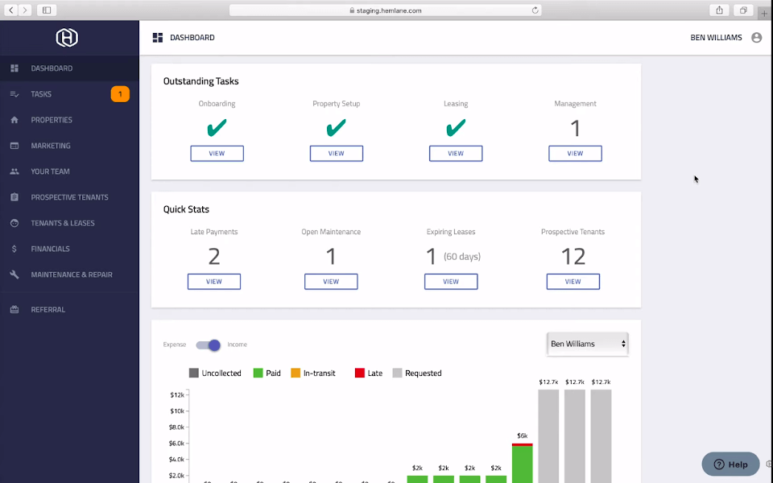This screenshot has height=483, width=773.
Task: Click the Leasing green checkmark
Action: point(456,128)
